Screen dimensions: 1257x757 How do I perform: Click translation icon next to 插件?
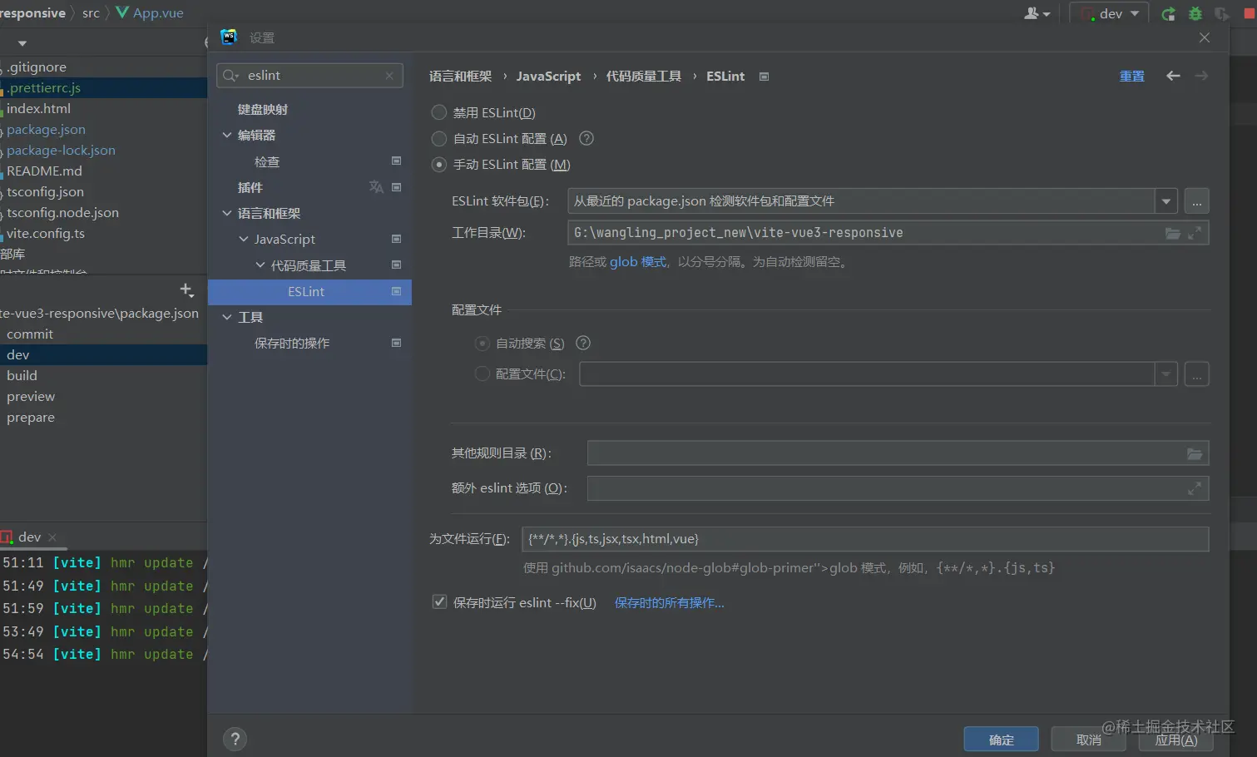point(376,187)
